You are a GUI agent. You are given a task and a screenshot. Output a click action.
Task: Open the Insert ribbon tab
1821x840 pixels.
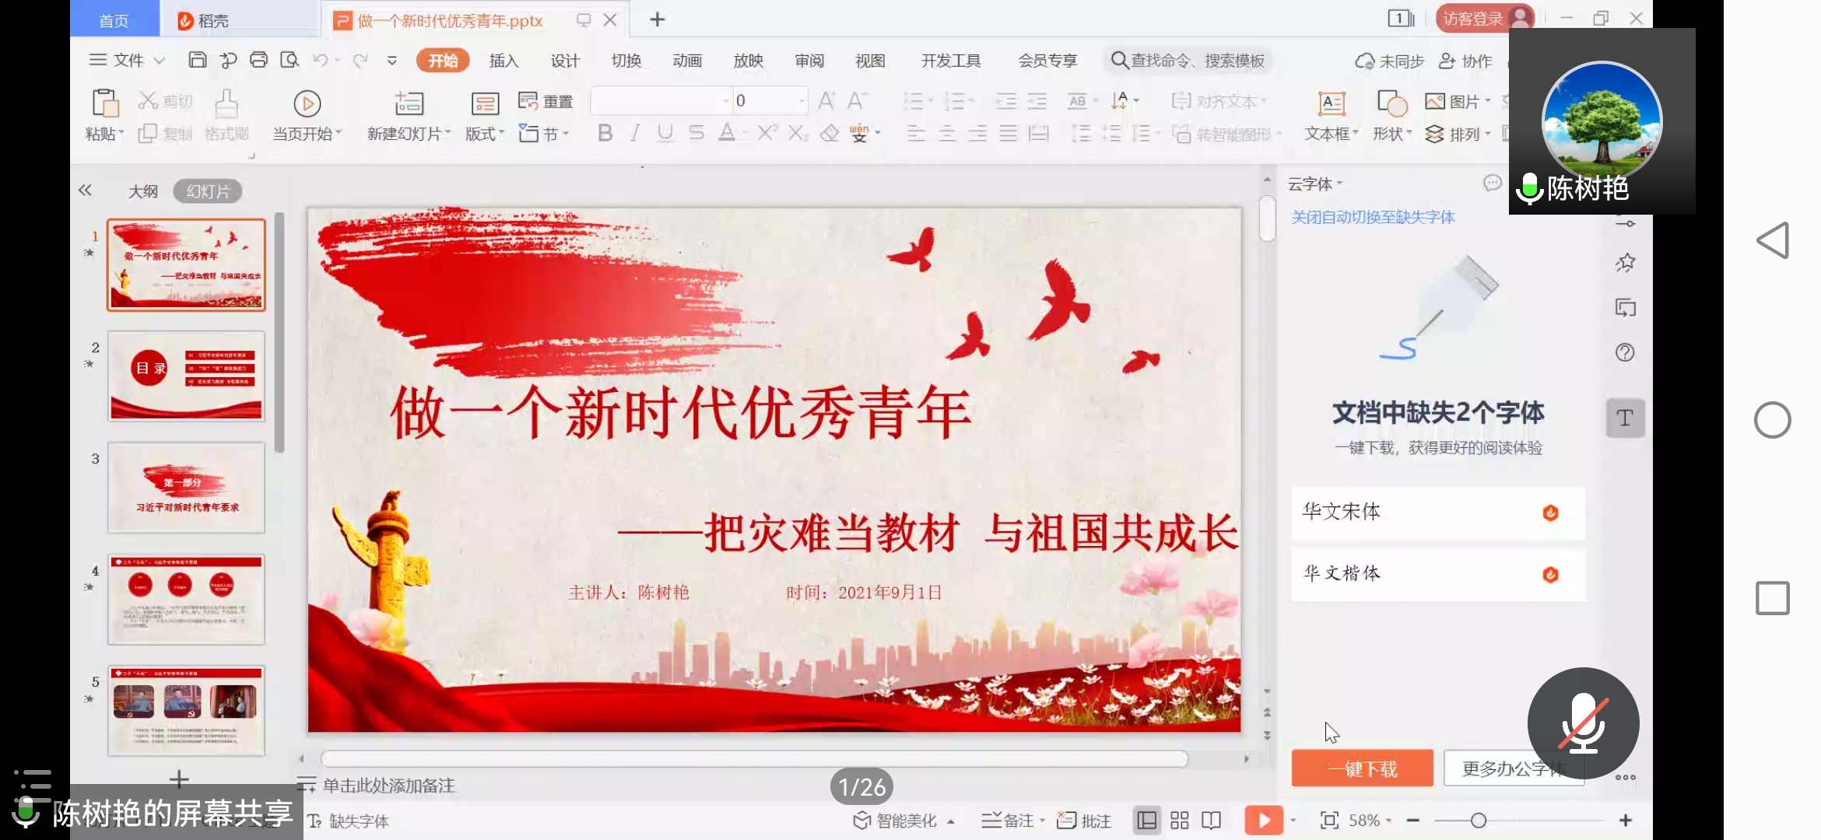503,61
